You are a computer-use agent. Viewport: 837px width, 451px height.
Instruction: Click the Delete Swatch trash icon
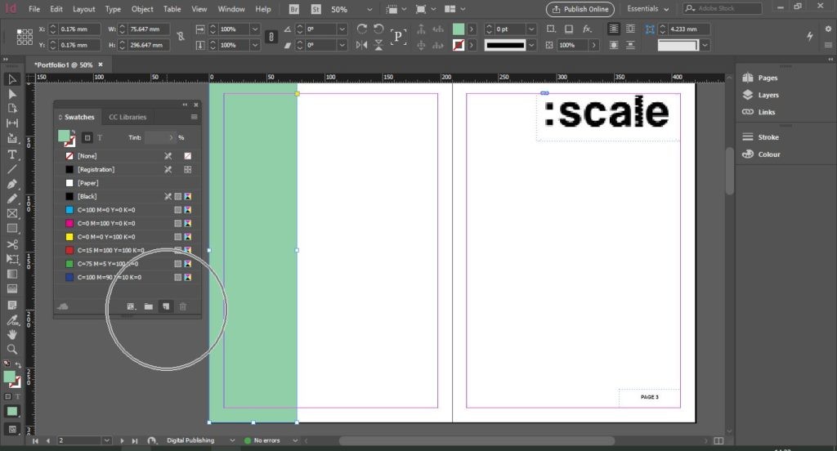click(182, 306)
